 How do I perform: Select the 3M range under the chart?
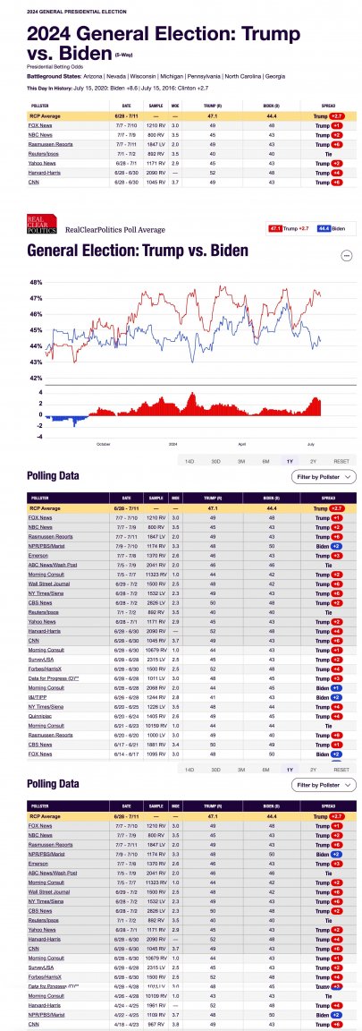(x=240, y=462)
